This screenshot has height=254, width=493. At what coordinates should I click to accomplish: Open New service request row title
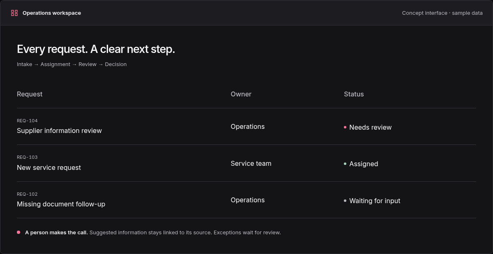tap(49, 167)
